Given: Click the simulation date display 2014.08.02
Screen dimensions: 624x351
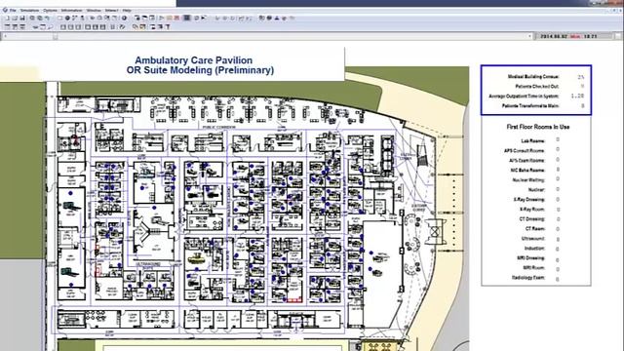Looking at the screenshot, I should click(x=554, y=36).
